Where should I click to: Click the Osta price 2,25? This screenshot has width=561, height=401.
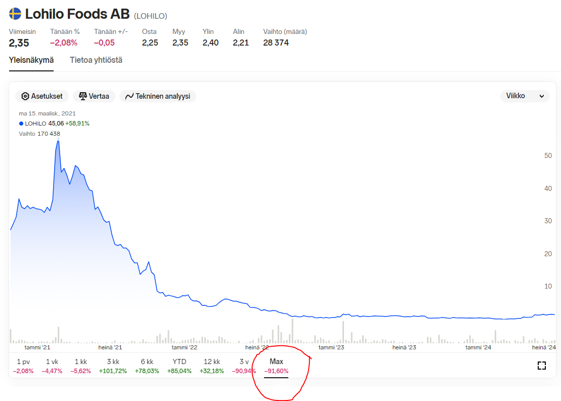click(x=150, y=43)
